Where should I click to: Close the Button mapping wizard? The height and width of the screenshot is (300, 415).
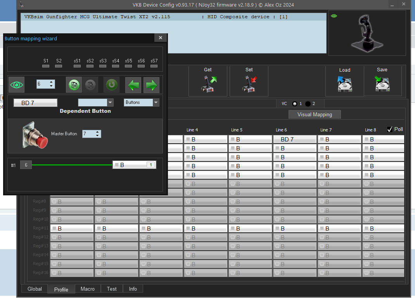[x=161, y=38]
